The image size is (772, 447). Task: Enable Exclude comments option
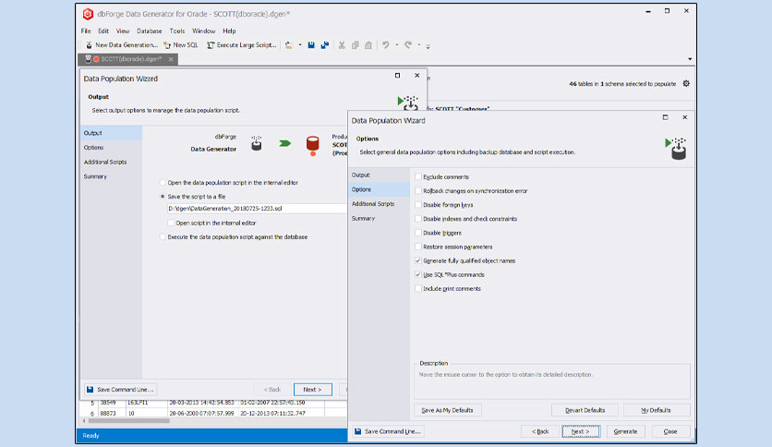point(418,176)
